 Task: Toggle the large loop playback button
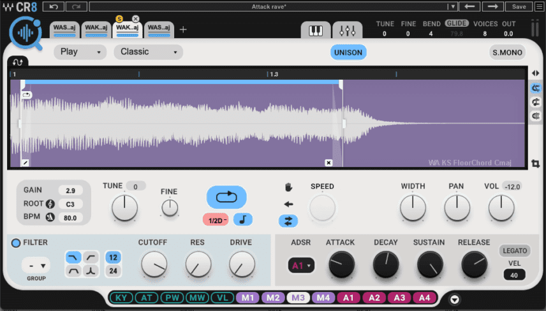(x=226, y=198)
